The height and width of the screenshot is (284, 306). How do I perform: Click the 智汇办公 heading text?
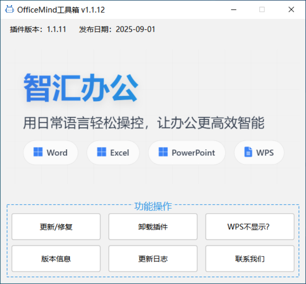(81, 87)
